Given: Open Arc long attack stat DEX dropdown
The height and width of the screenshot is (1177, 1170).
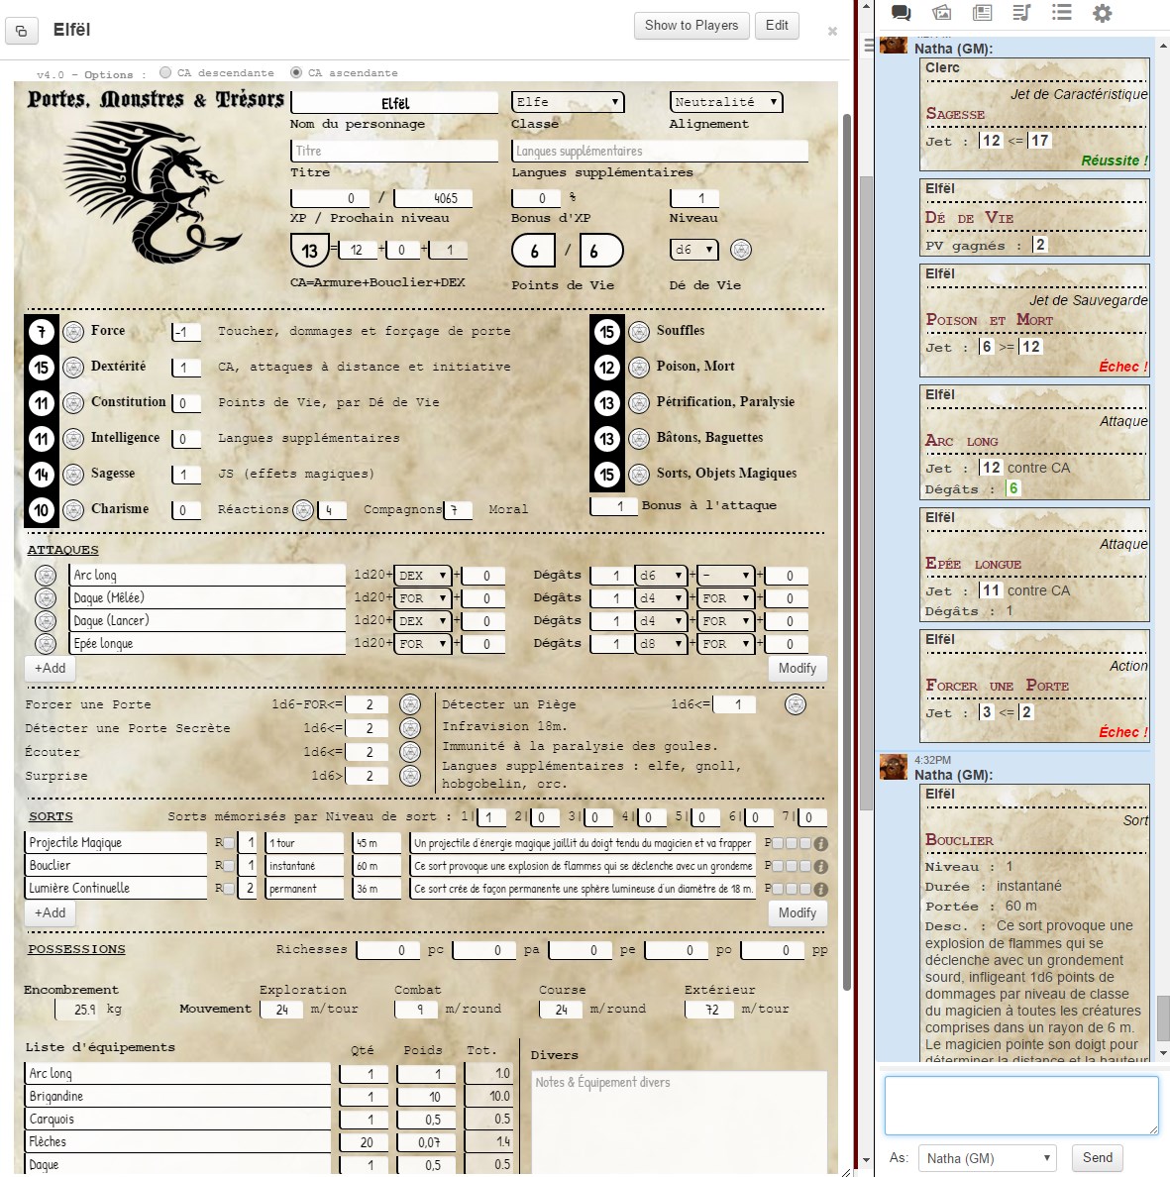Looking at the screenshot, I should pos(422,576).
